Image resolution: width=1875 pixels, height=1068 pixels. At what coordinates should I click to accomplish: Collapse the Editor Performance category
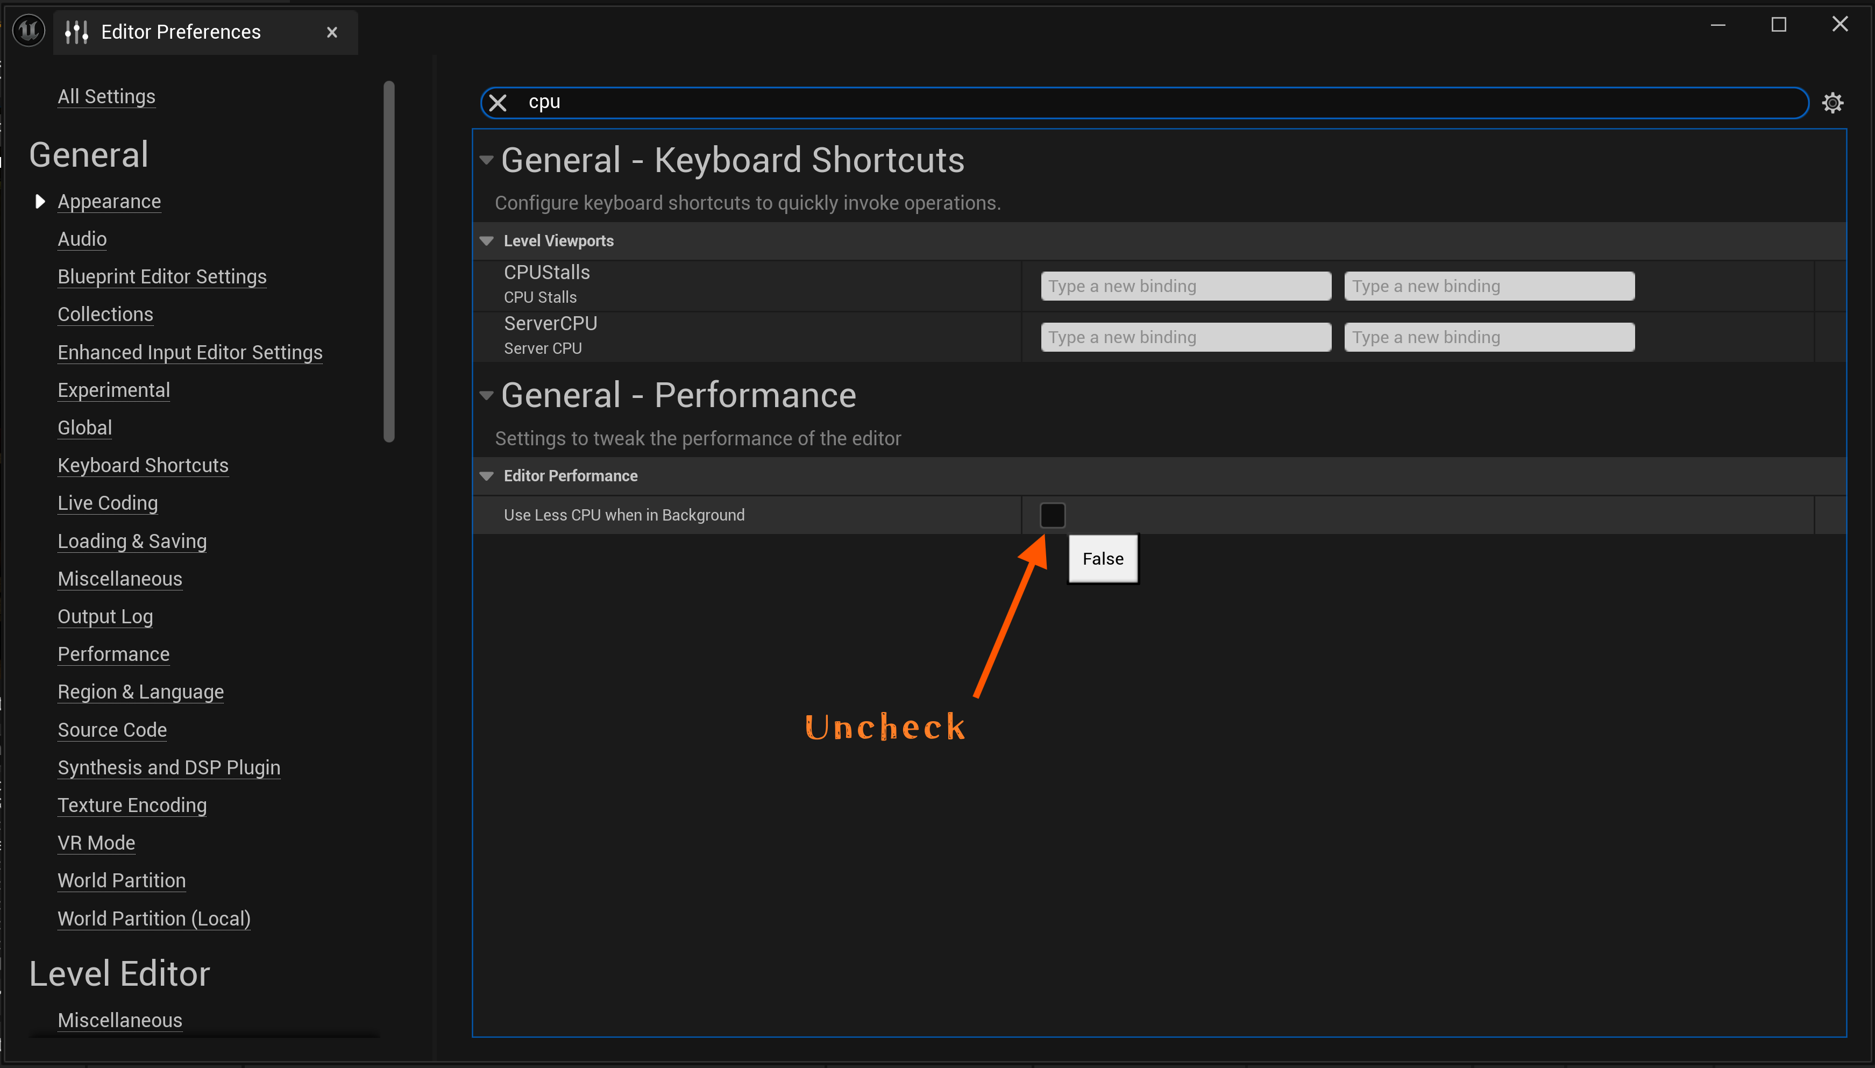click(486, 476)
